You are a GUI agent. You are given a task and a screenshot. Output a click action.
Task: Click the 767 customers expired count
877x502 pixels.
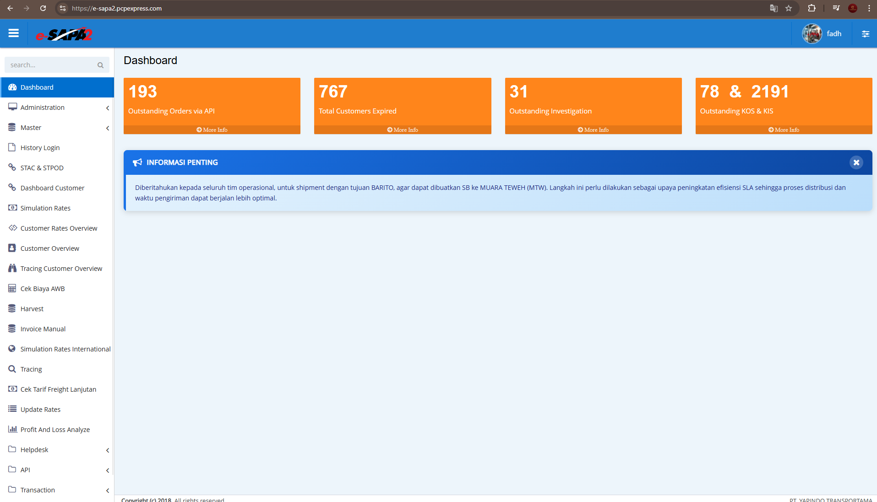(333, 92)
